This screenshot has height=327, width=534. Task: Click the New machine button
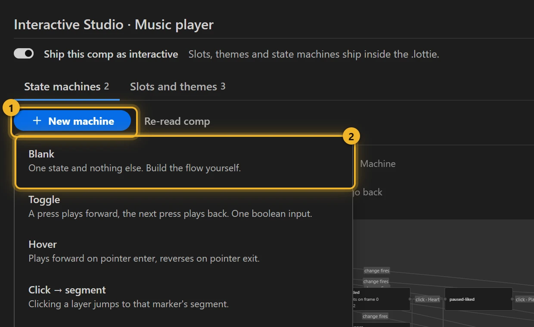click(72, 121)
